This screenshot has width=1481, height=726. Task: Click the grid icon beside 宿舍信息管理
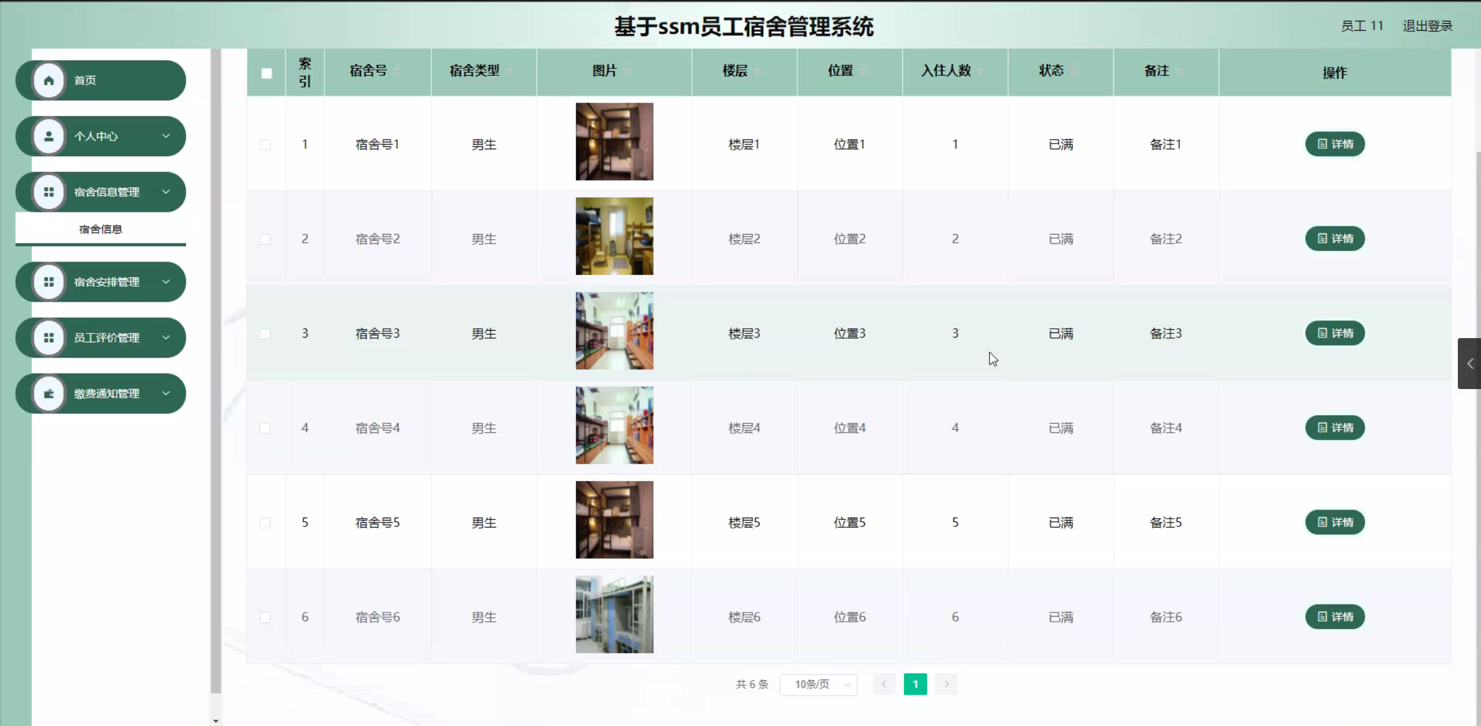coord(49,192)
